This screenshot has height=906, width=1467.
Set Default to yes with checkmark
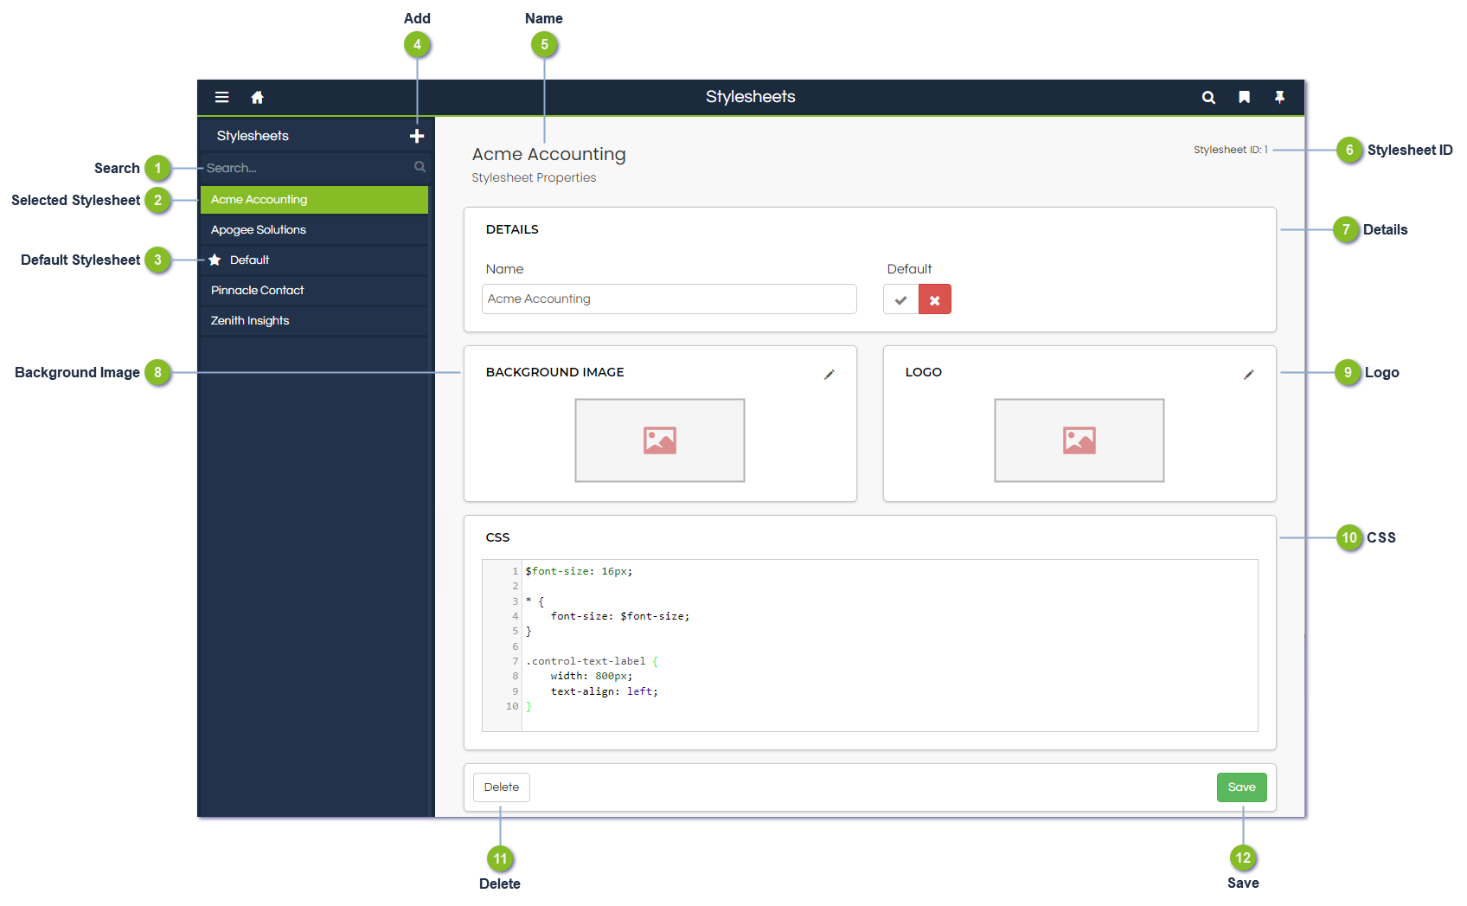pyautogui.click(x=900, y=299)
